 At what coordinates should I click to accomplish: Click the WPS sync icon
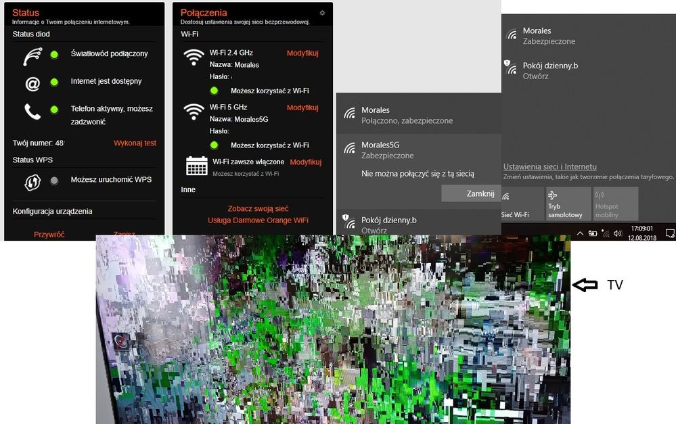click(32, 181)
